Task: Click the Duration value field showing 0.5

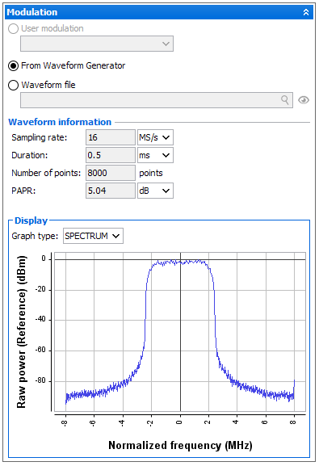Action: tap(111, 155)
